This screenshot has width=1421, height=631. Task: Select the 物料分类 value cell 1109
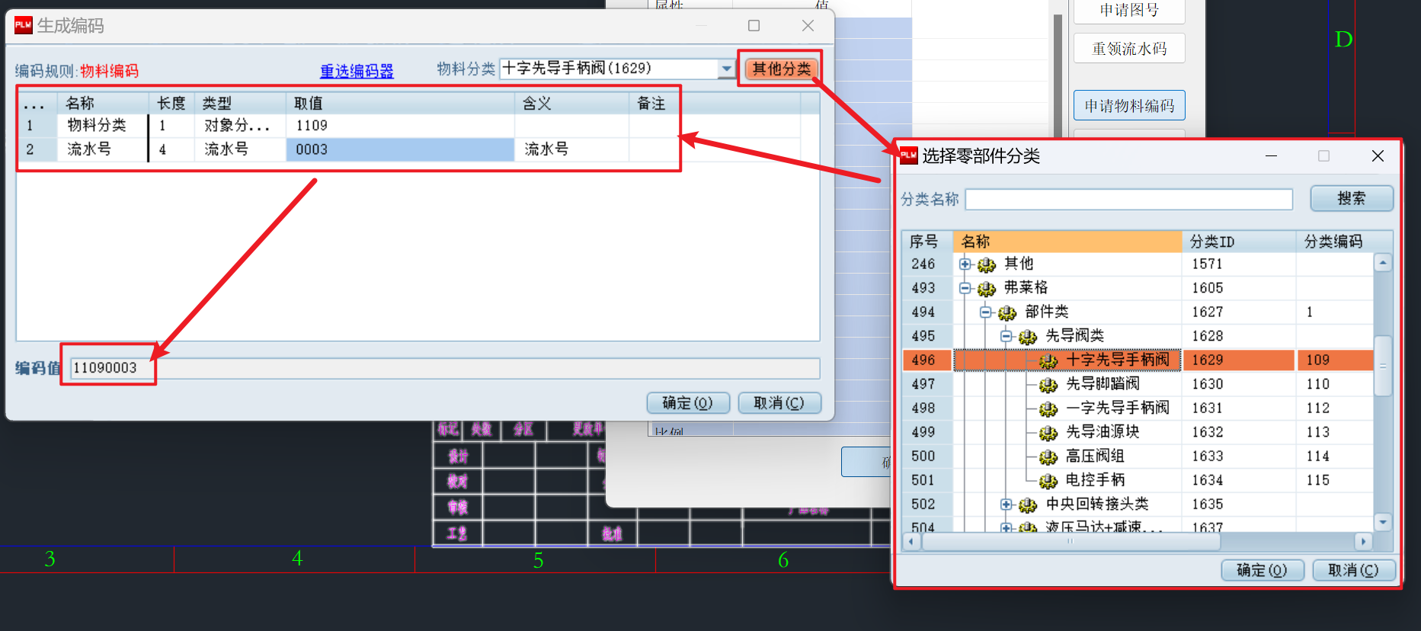[400, 126]
